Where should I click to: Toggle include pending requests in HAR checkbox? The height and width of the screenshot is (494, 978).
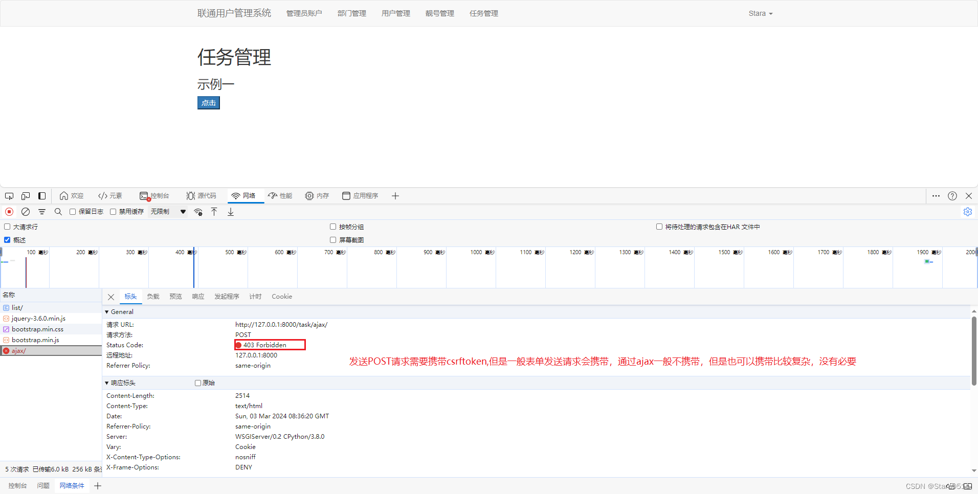click(659, 227)
